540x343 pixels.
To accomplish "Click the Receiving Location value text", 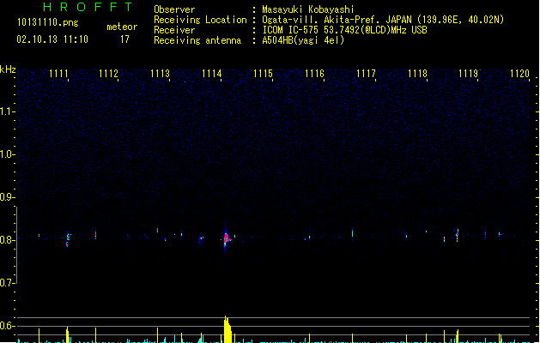I will (383, 20).
